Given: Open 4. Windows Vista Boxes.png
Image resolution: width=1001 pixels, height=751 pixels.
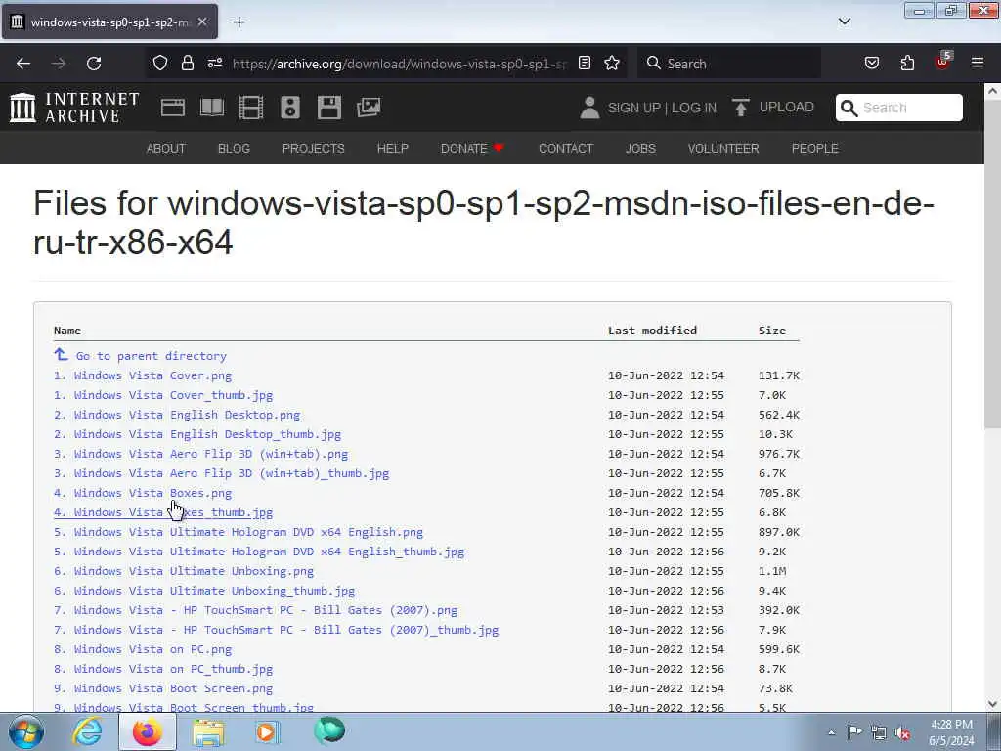Looking at the screenshot, I should coord(143,493).
